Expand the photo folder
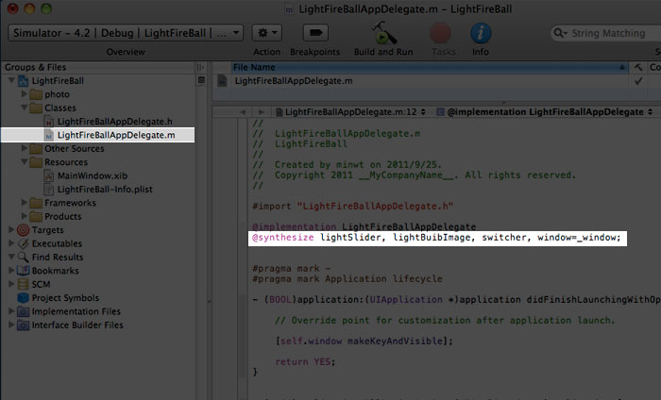Screen dimensions: 661x400 tap(25, 94)
